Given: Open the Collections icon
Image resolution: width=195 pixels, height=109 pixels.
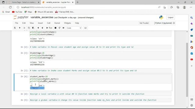Looking at the screenshot, I should click(x=178, y=7).
